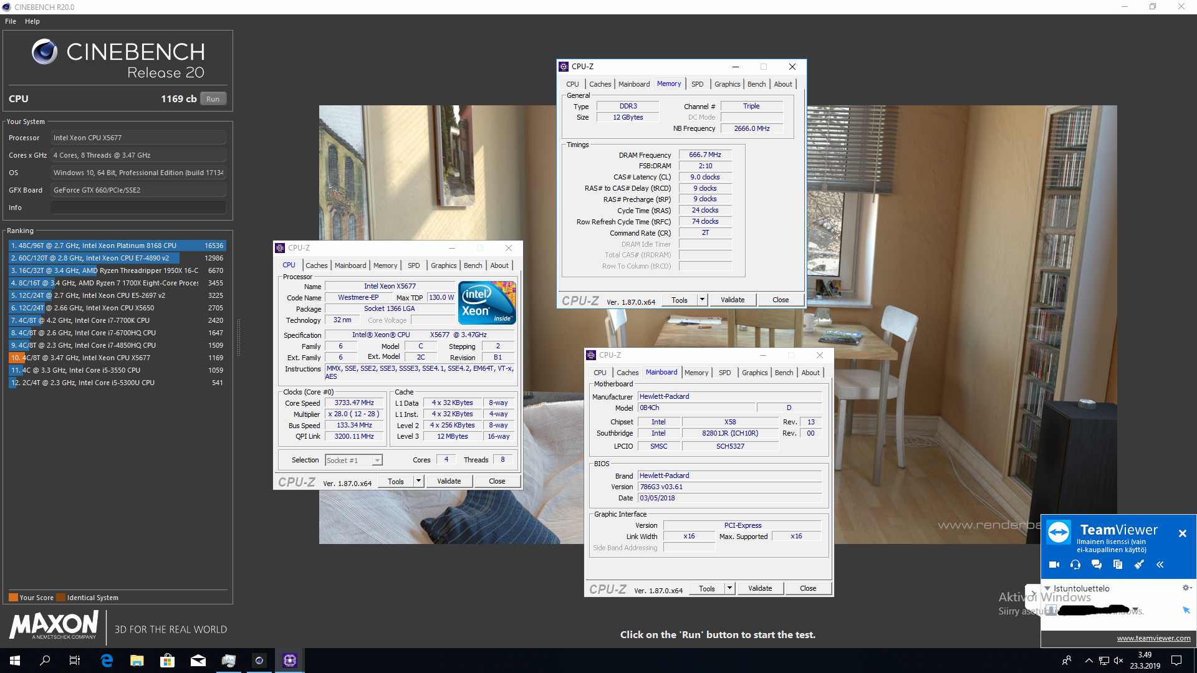This screenshot has width=1197, height=673.
Task: Open File Explorer from taskbar
Action: coord(137,661)
